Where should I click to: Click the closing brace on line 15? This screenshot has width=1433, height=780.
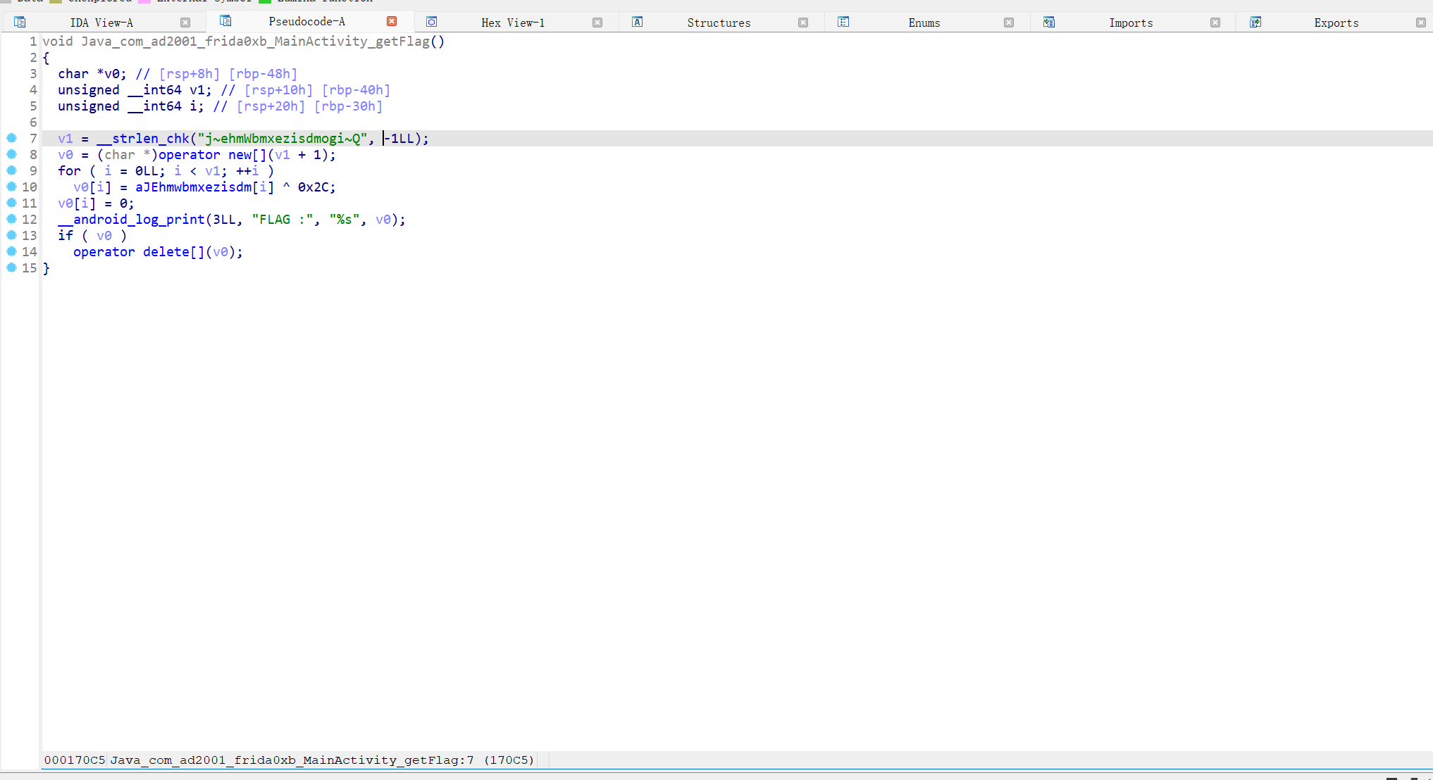pyautogui.click(x=46, y=268)
